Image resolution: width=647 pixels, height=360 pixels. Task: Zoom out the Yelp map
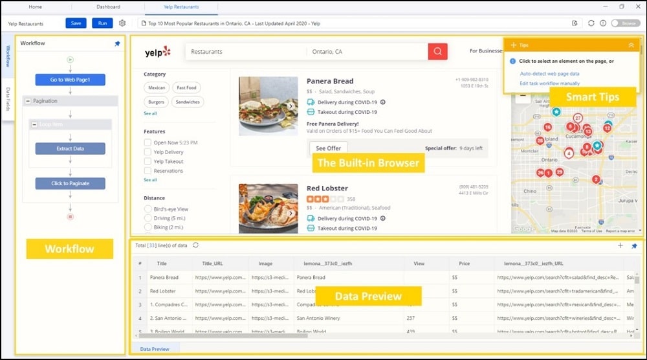pos(523,96)
